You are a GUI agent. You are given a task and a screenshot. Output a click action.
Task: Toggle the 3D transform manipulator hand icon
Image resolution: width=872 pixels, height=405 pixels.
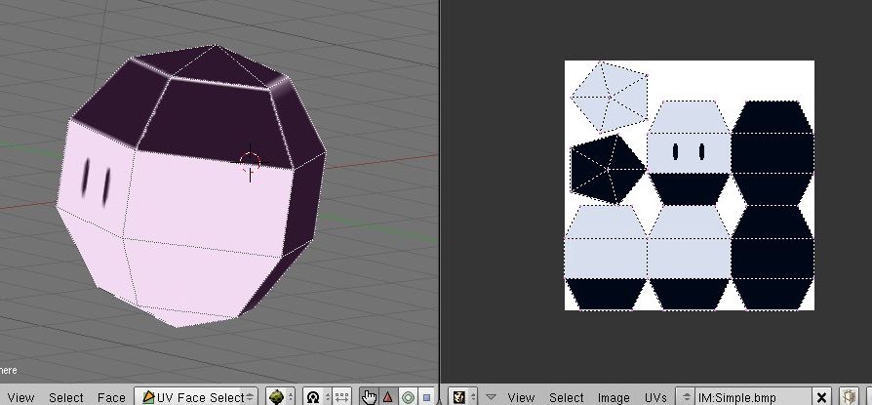[x=368, y=397]
